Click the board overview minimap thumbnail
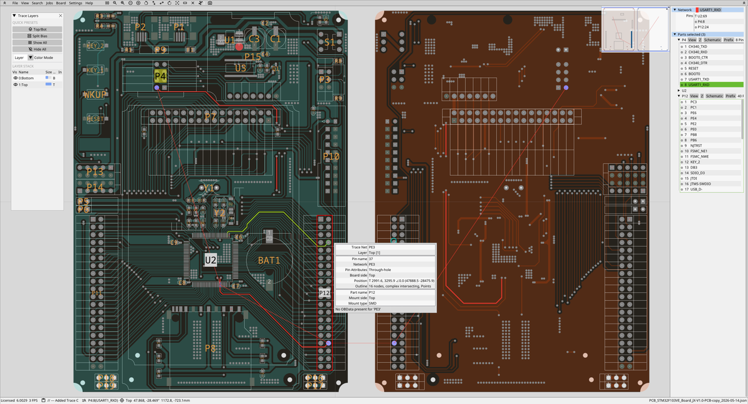This screenshot has width=748, height=404. point(635,29)
